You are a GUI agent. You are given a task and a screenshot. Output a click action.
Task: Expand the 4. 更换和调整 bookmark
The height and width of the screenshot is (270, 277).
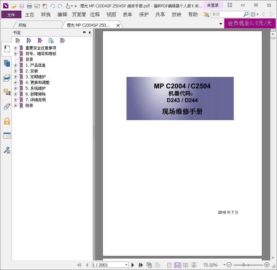(x=16, y=82)
